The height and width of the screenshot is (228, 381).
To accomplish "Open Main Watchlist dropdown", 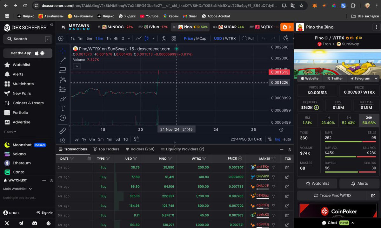I will point(17,189).
